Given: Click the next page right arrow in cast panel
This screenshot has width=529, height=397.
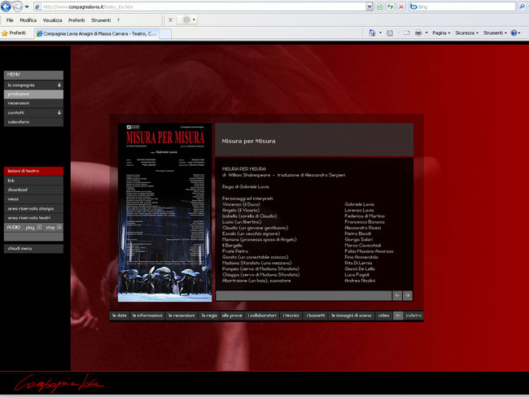Looking at the screenshot, I should pyautogui.click(x=407, y=295).
